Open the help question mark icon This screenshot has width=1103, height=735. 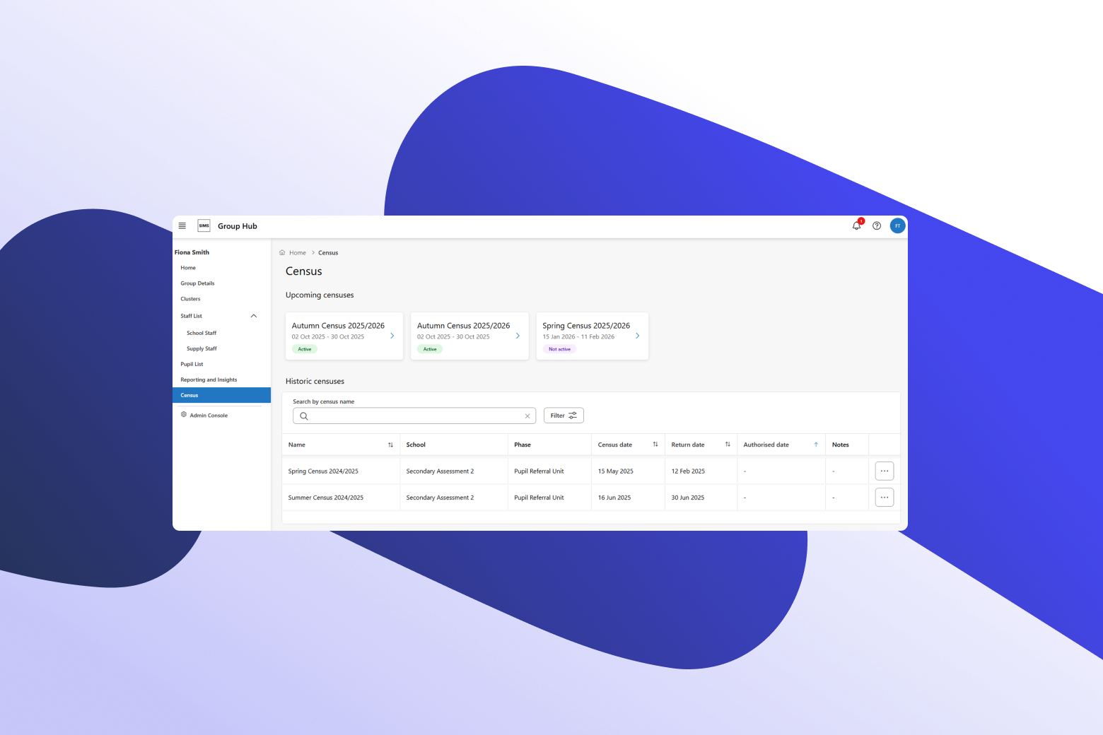pyautogui.click(x=877, y=226)
